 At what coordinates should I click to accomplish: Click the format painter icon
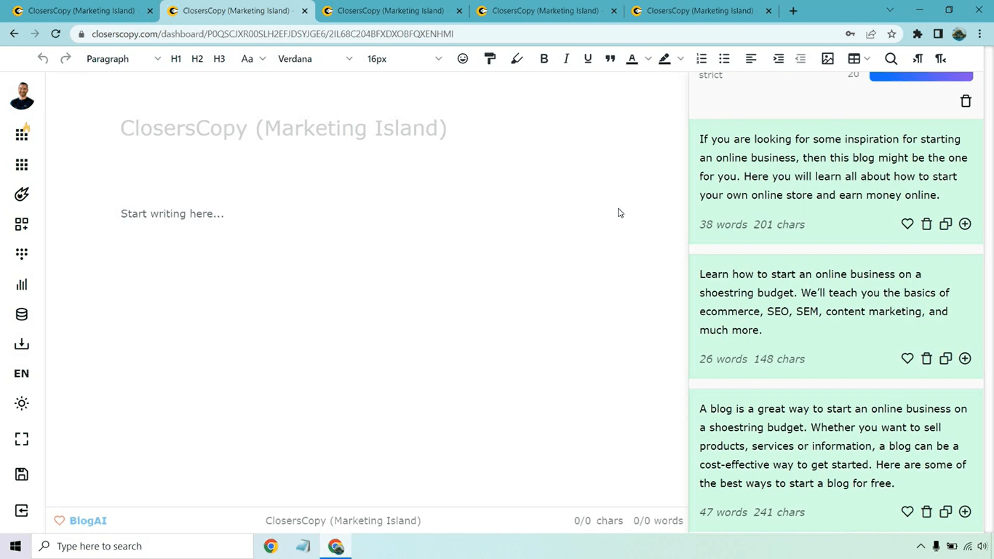[490, 59]
